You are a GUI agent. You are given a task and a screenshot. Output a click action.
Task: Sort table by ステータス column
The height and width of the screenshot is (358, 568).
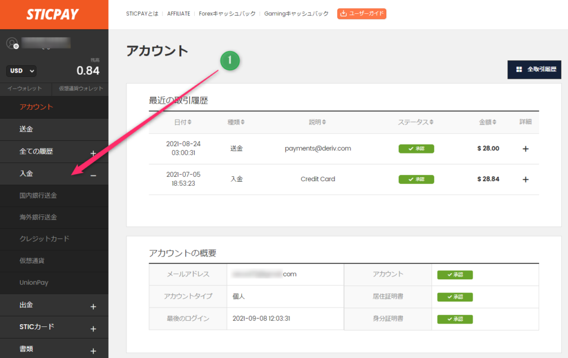[416, 122]
